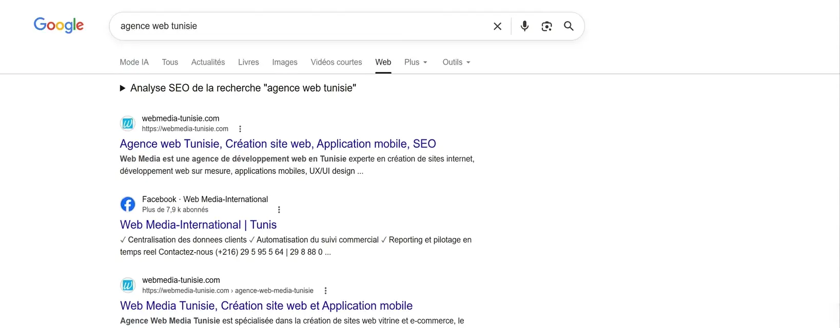
Task: Click the Facebook favicon icon
Action: click(x=128, y=204)
